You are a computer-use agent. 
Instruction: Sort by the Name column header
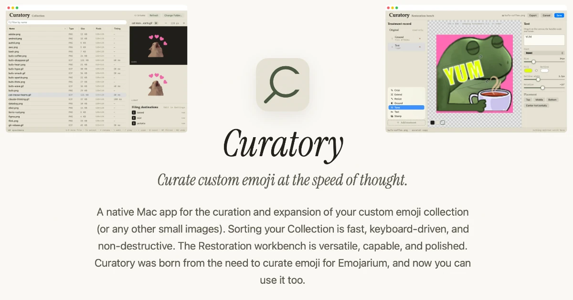[x=37, y=29]
